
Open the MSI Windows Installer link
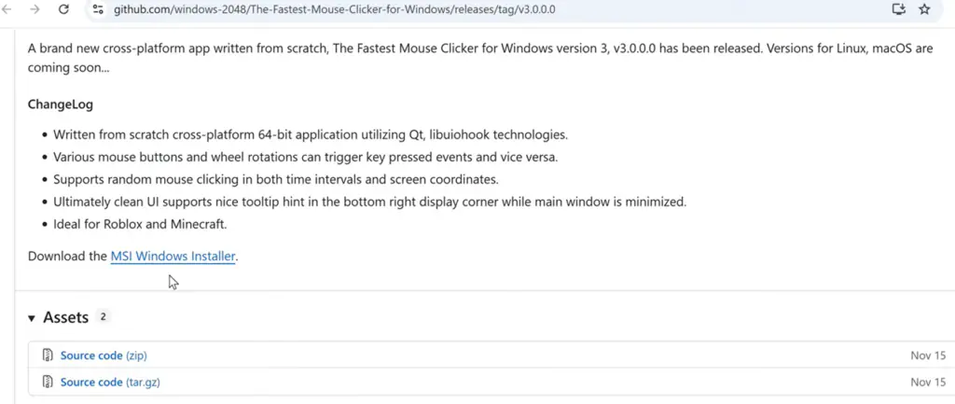173,256
